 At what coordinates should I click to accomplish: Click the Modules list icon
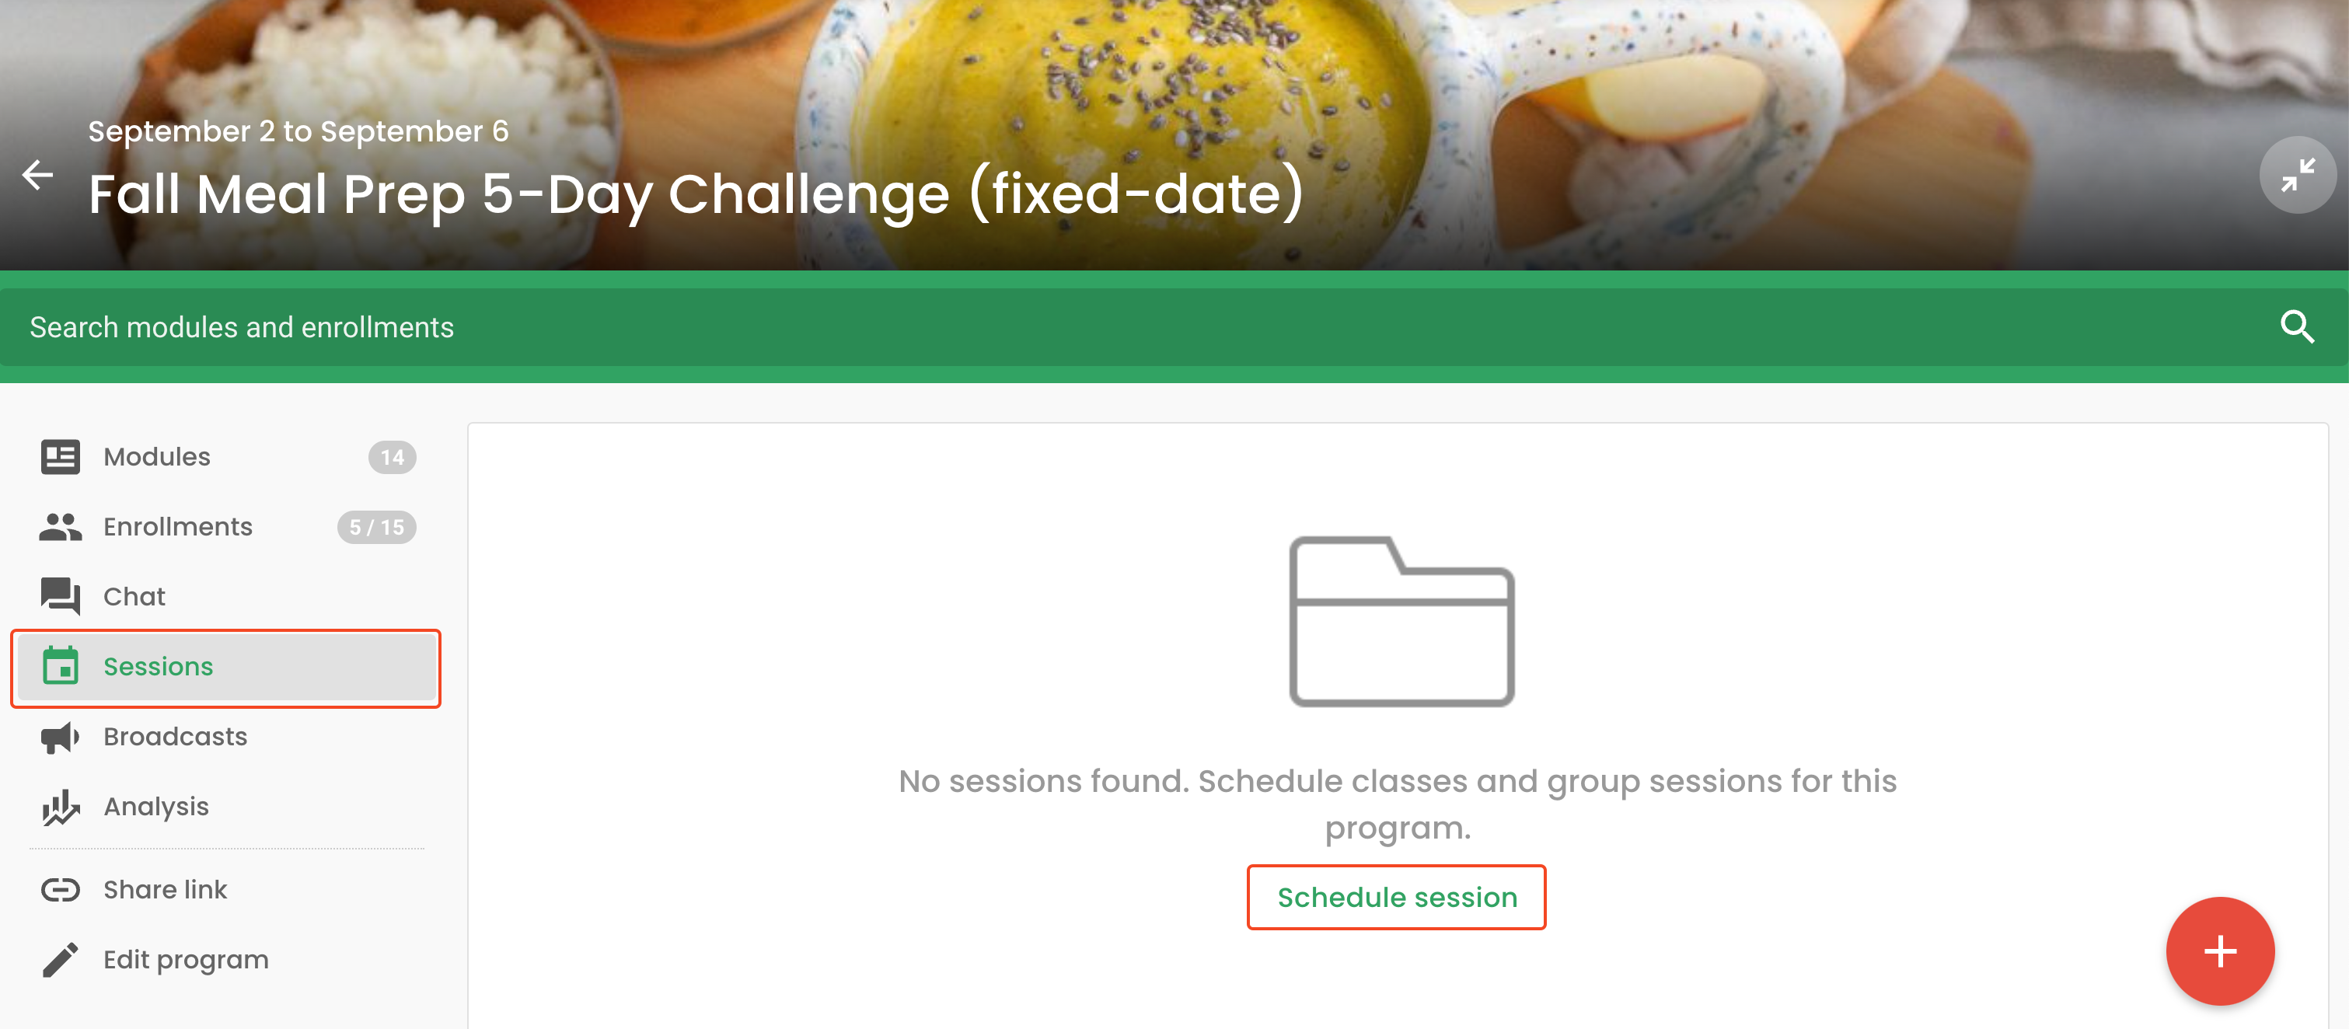(x=60, y=457)
